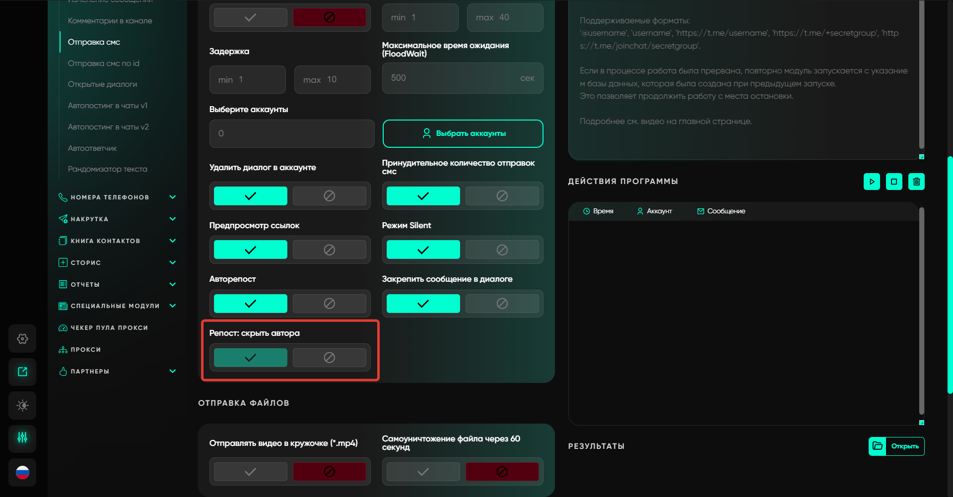
Task: Select Рандомизатор текста menu item
Action: point(107,169)
